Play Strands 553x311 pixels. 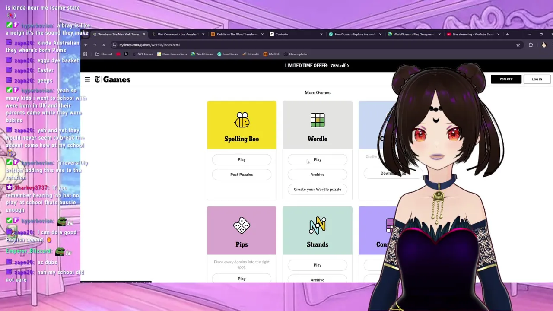[318, 265]
